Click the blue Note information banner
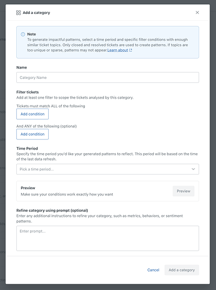 coord(107,42)
